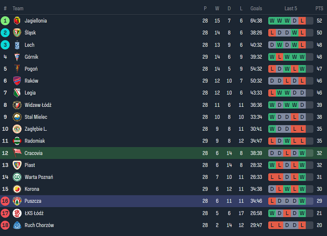Click the Raków club crest icon

(x=17, y=81)
